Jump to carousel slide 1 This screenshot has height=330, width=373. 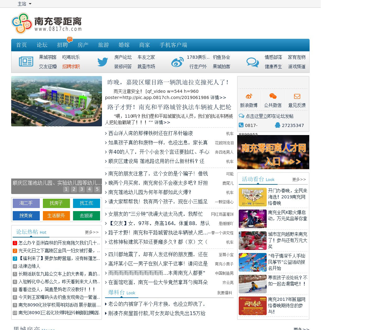pyautogui.click(x=66, y=189)
